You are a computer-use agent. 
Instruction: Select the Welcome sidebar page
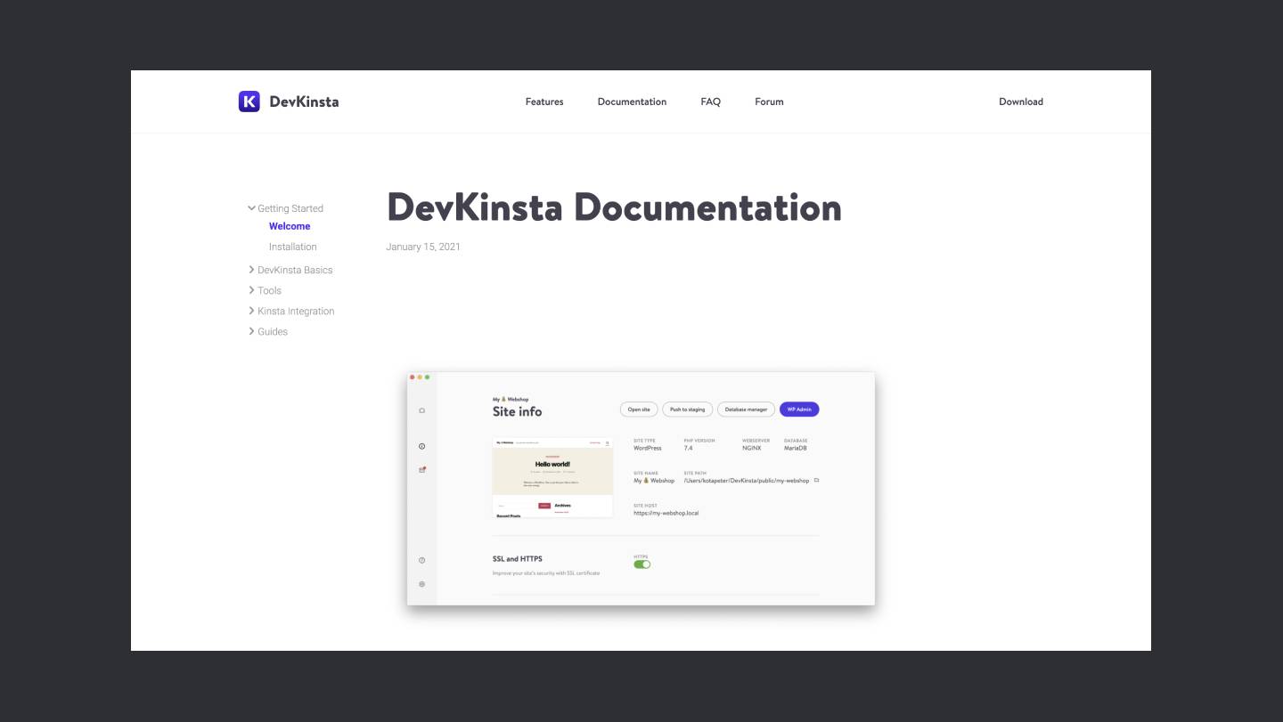tap(290, 226)
